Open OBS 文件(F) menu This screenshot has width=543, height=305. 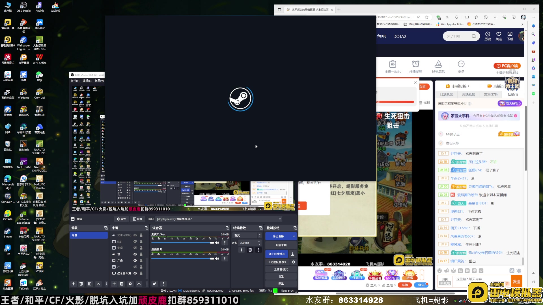click(75, 81)
